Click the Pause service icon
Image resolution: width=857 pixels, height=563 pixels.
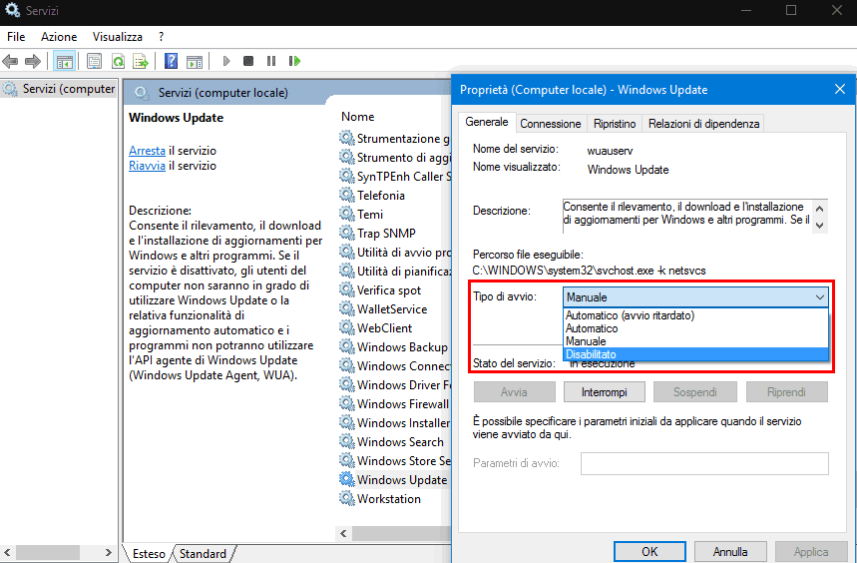tap(271, 61)
